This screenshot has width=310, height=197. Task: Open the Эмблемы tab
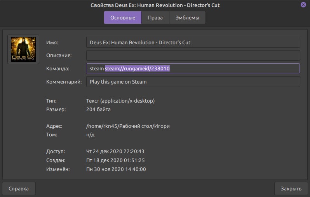[x=187, y=17]
